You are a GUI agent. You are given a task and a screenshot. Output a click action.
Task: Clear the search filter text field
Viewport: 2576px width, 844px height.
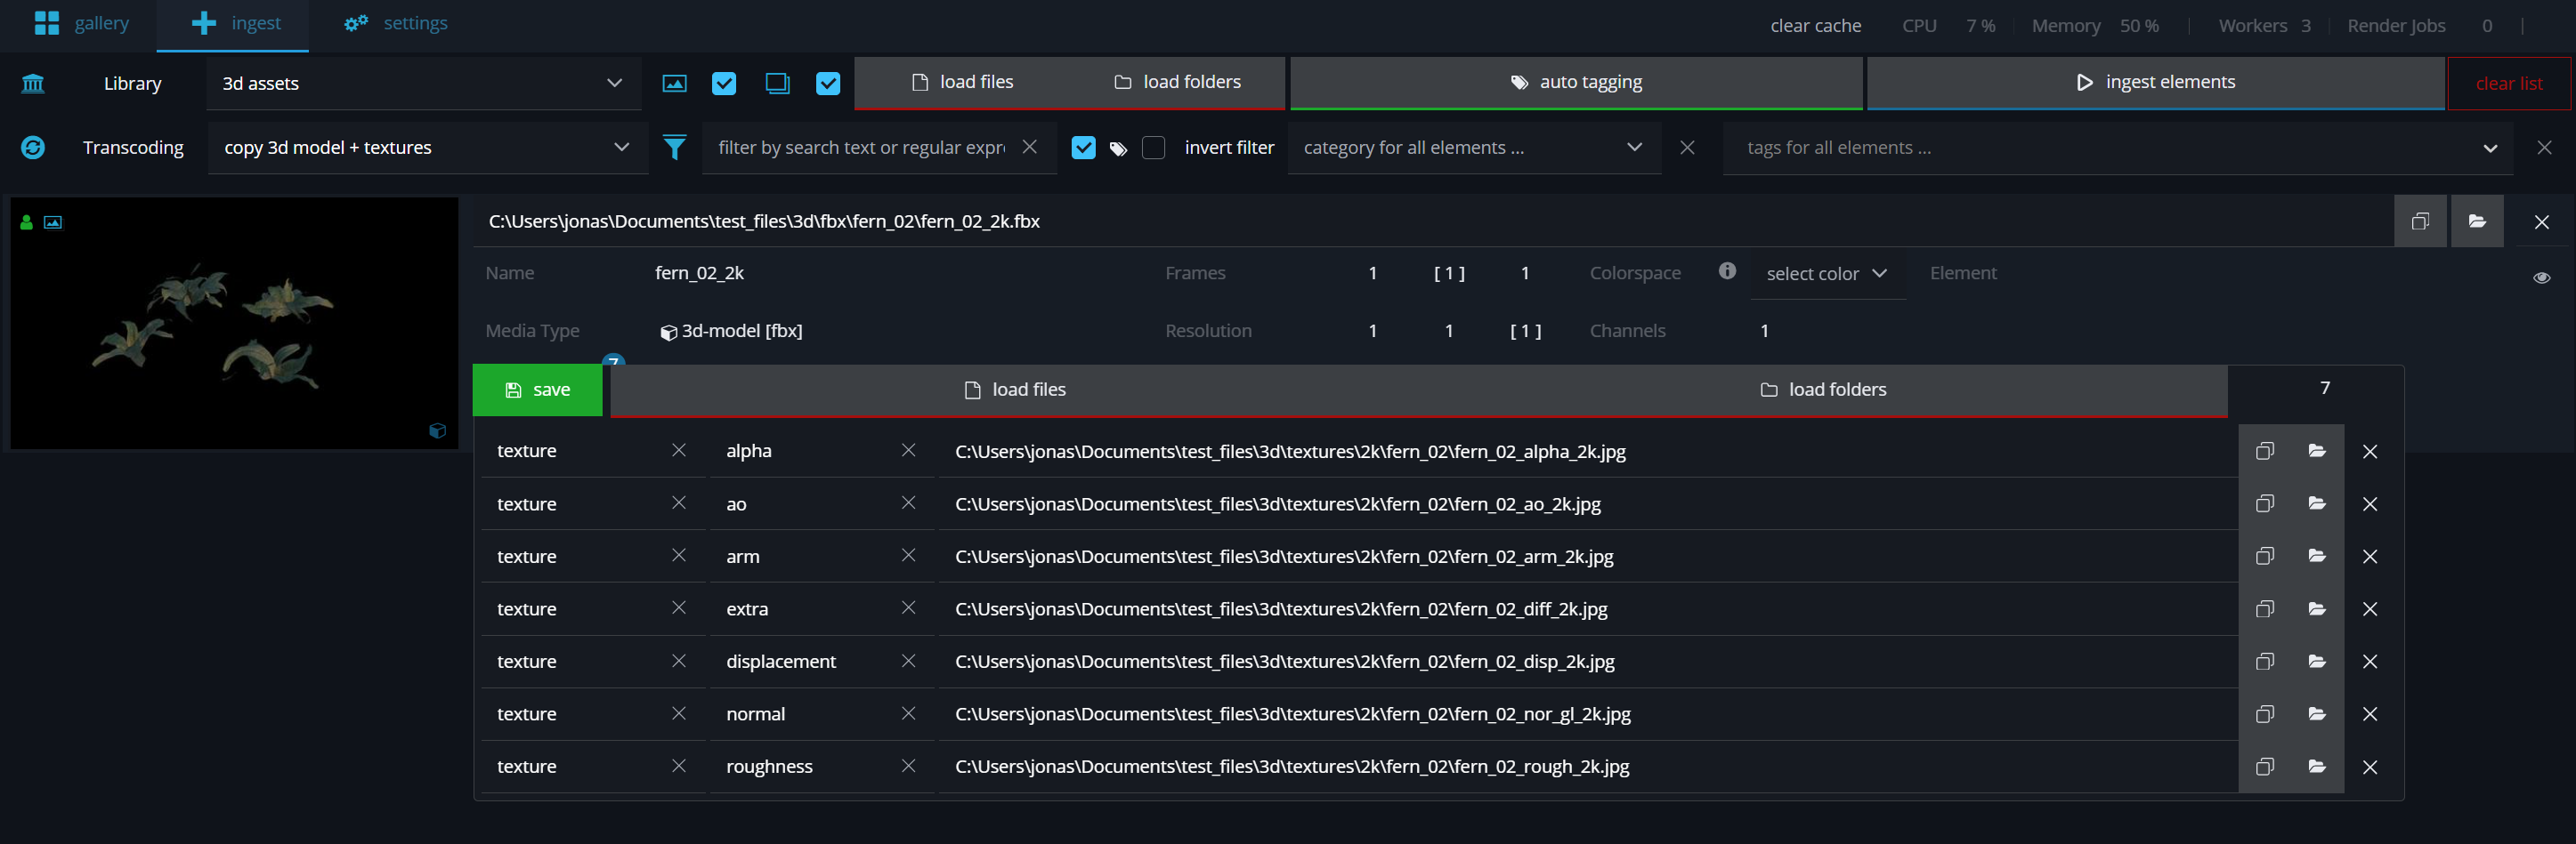[1029, 147]
